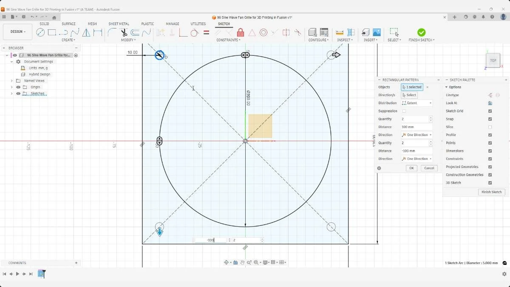Toggle the Dimensions checkbox
Screen dimensions: 510x287
point(490,151)
